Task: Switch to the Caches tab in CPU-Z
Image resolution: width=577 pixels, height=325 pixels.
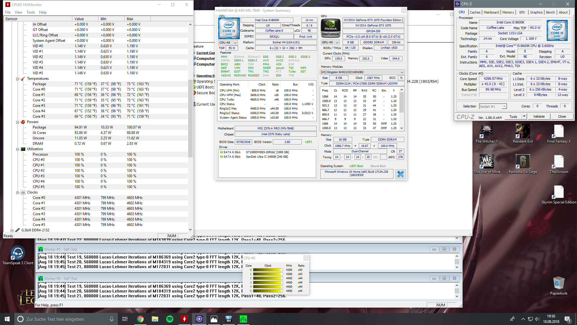Action: (x=475, y=12)
